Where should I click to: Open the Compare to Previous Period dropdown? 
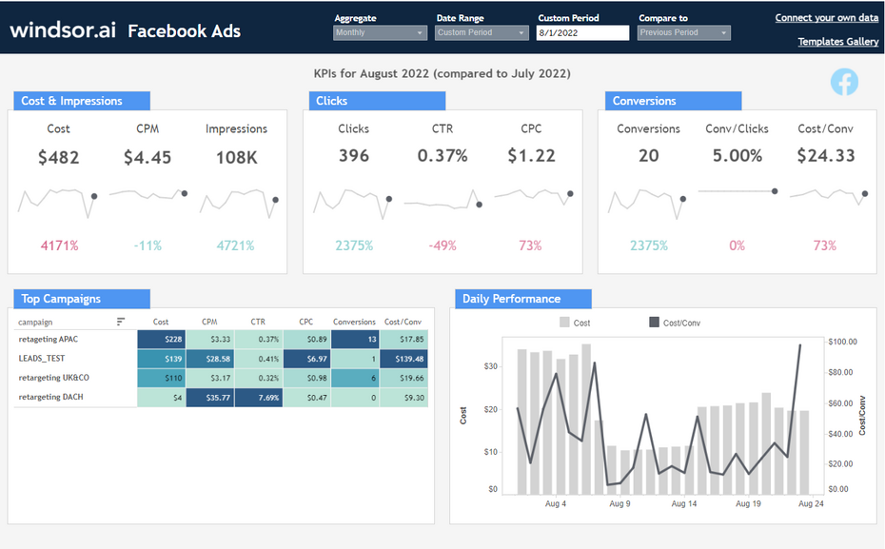click(684, 32)
